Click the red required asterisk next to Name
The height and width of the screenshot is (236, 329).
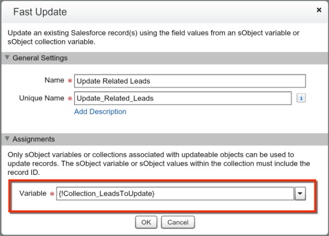[69, 81]
